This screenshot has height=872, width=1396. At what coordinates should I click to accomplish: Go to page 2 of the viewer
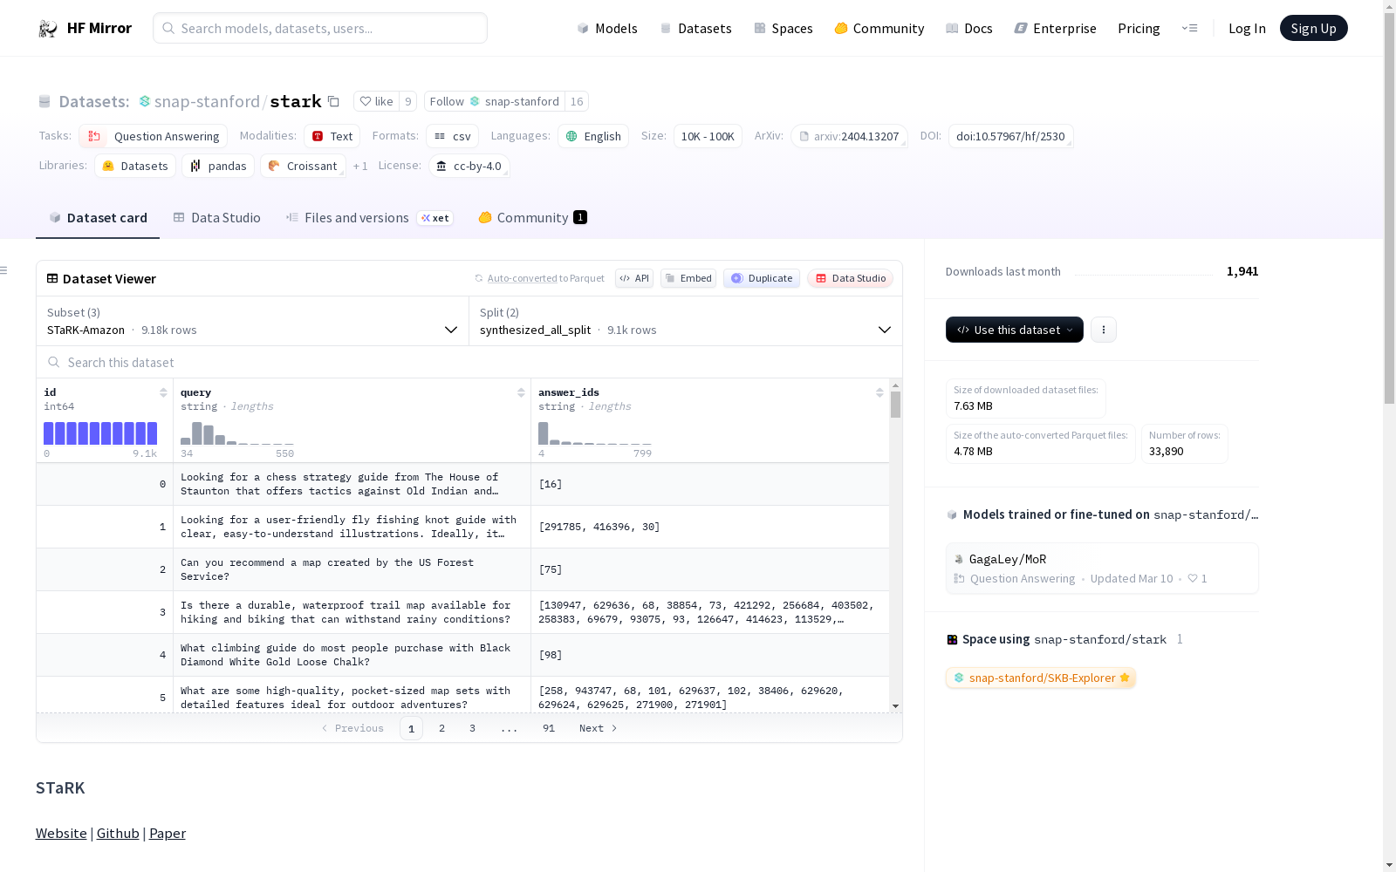[442, 728]
